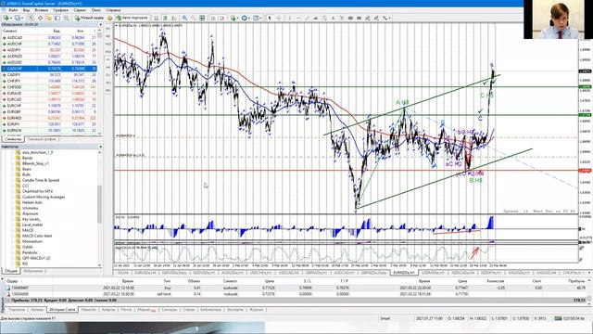The height and width of the screenshot is (334, 593).
Task: Click the connection status indicator in status bar
Action: pos(569,318)
